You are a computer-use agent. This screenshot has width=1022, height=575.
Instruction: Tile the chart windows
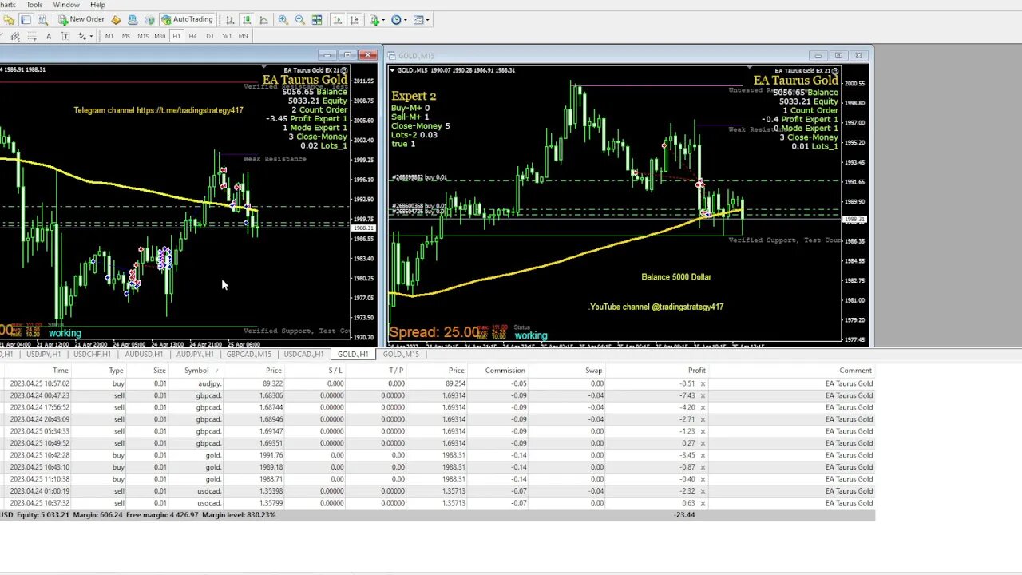pos(317,19)
